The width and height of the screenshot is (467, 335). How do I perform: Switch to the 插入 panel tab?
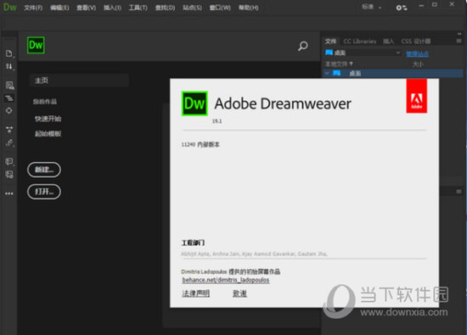pos(388,42)
